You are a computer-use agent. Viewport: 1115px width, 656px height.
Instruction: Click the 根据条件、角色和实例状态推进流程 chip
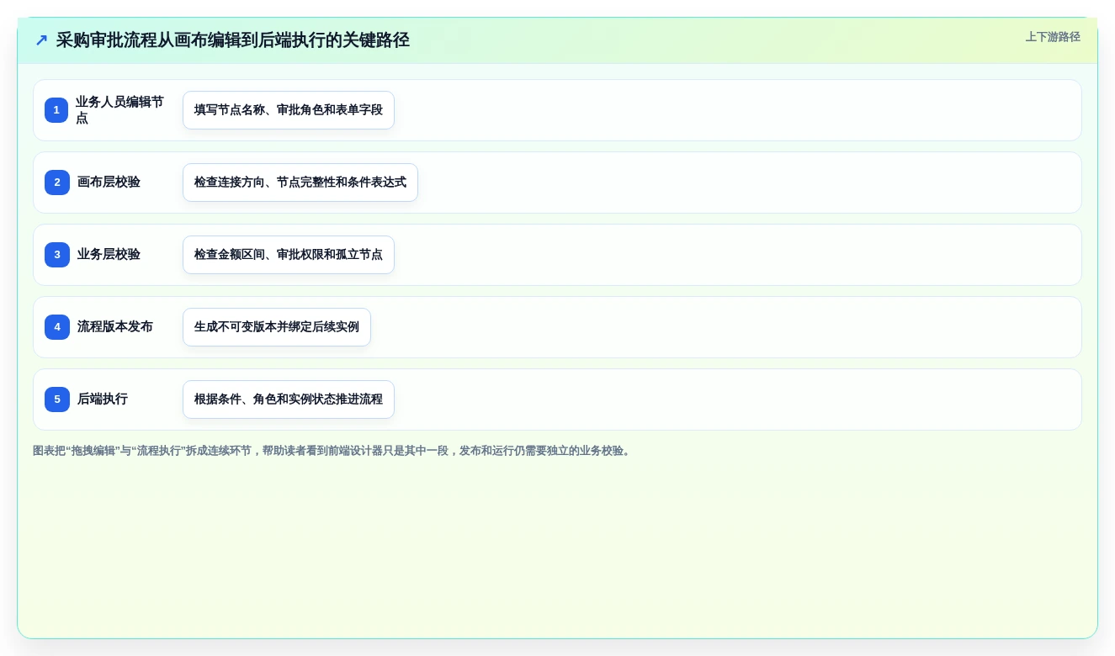[x=289, y=399]
